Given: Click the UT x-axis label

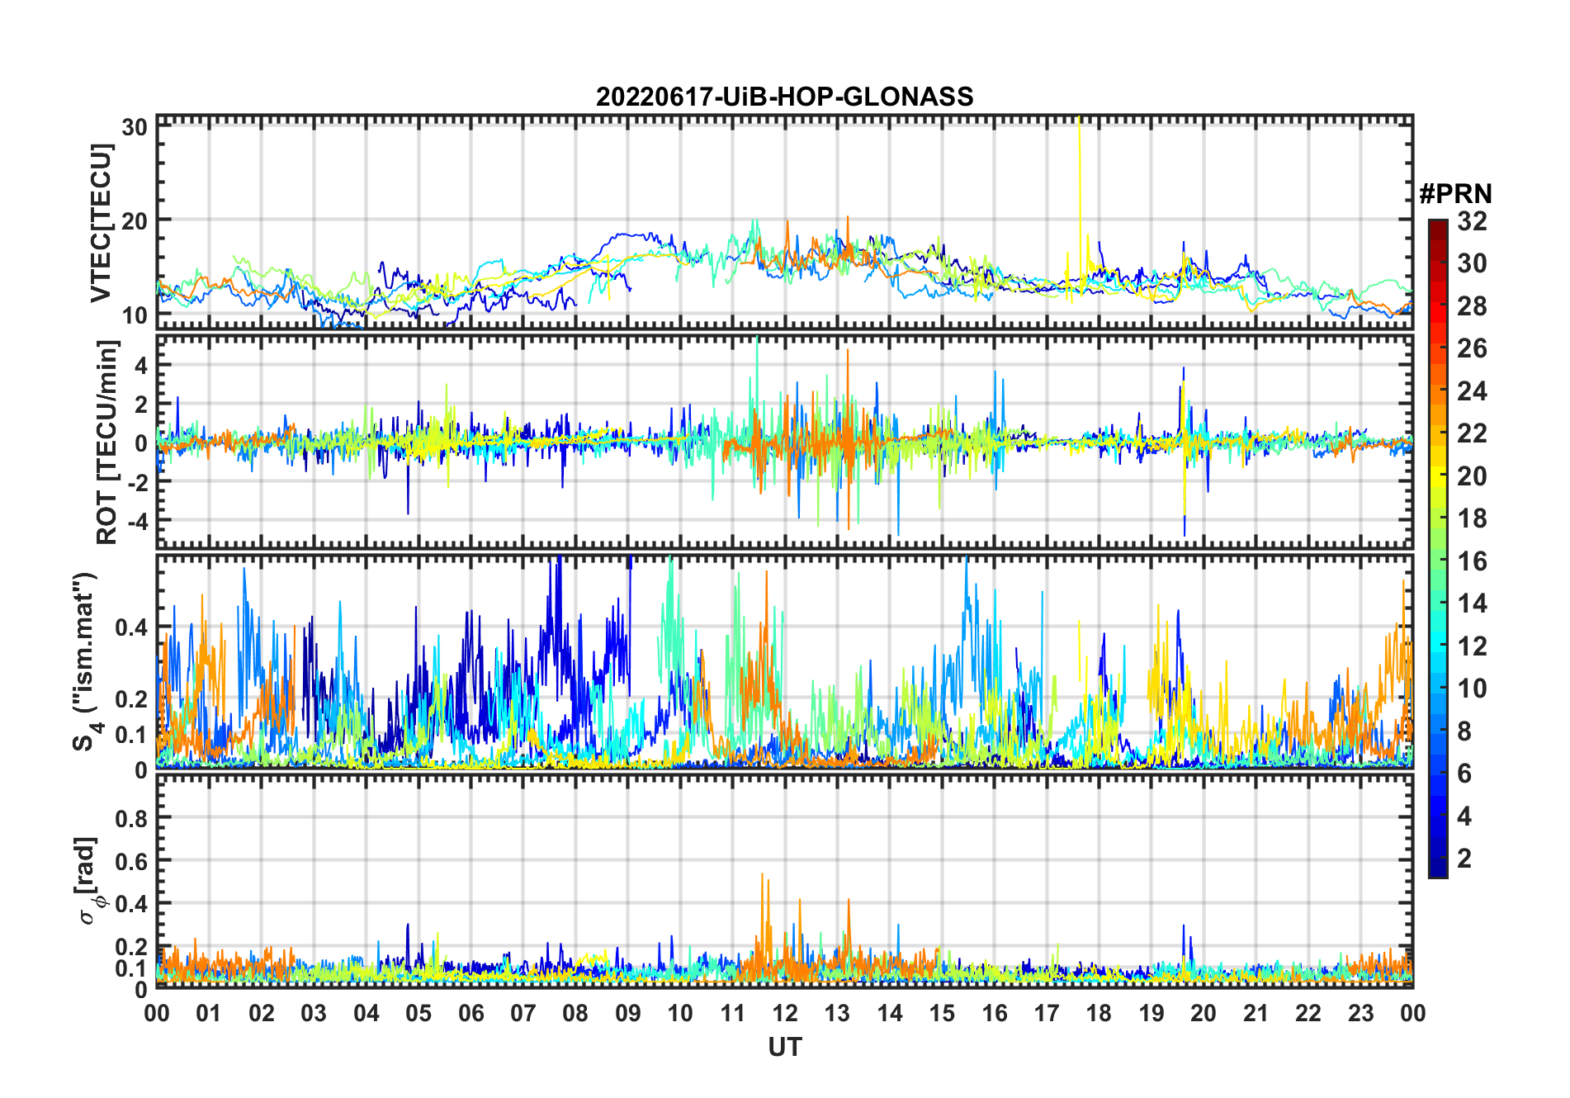Looking at the screenshot, I should (784, 1048).
